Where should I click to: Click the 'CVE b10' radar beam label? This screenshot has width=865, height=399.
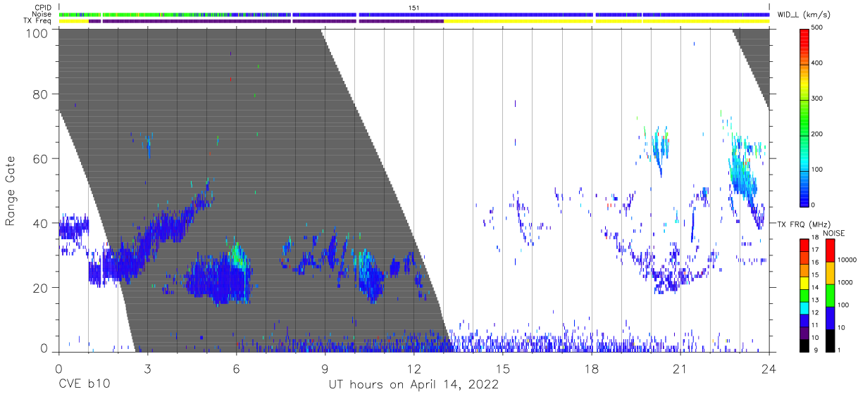tap(84, 384)
